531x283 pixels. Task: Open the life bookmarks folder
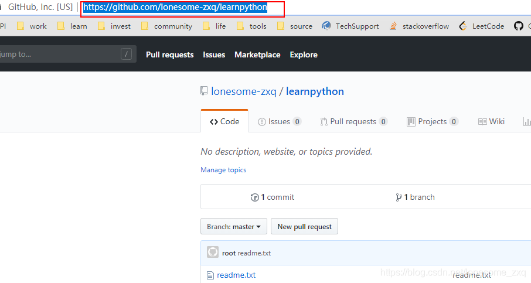[214, 26]
